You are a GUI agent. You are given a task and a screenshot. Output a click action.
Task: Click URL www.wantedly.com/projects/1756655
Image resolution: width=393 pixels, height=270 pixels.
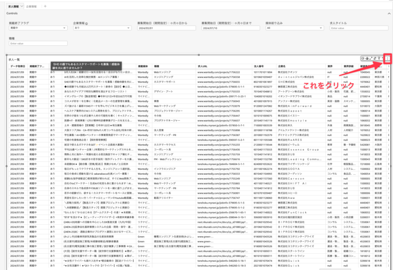pyautogui.click(x=218, y=82)
